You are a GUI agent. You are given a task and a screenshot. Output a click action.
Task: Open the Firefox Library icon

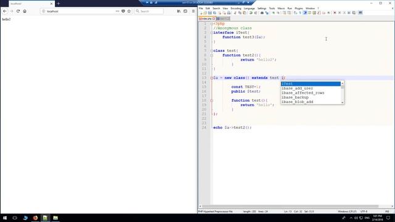click(178, 11)
